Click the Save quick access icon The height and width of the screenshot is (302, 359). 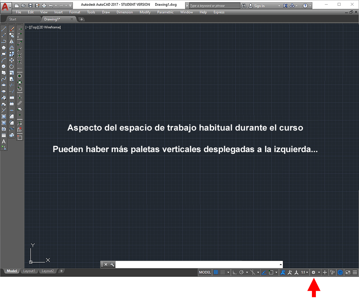point(31,5)
